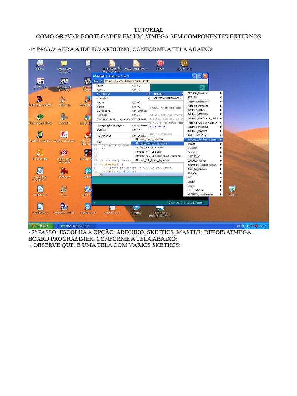Open the Ferramentas menu
The width and height of the screenshot is (297, 396).
[132, 81]
